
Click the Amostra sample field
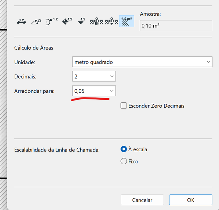click(176, 26)
